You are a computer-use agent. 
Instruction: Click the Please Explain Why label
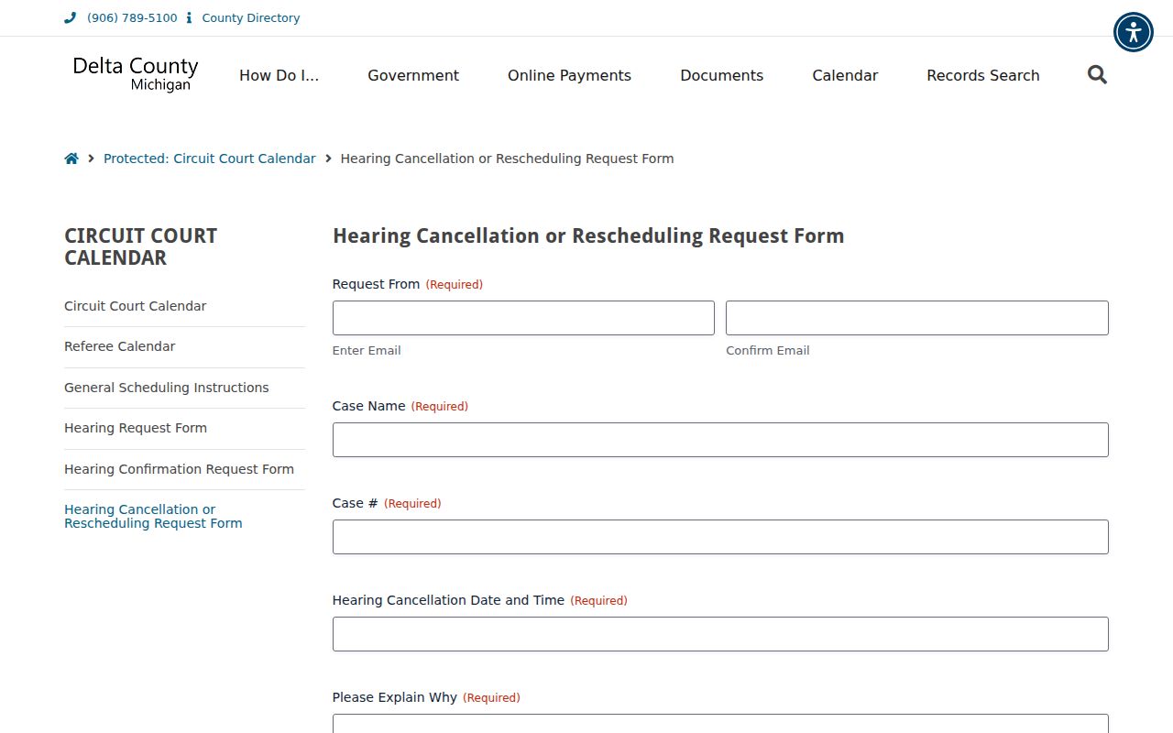pyautogui.click(x=394, y=697)
